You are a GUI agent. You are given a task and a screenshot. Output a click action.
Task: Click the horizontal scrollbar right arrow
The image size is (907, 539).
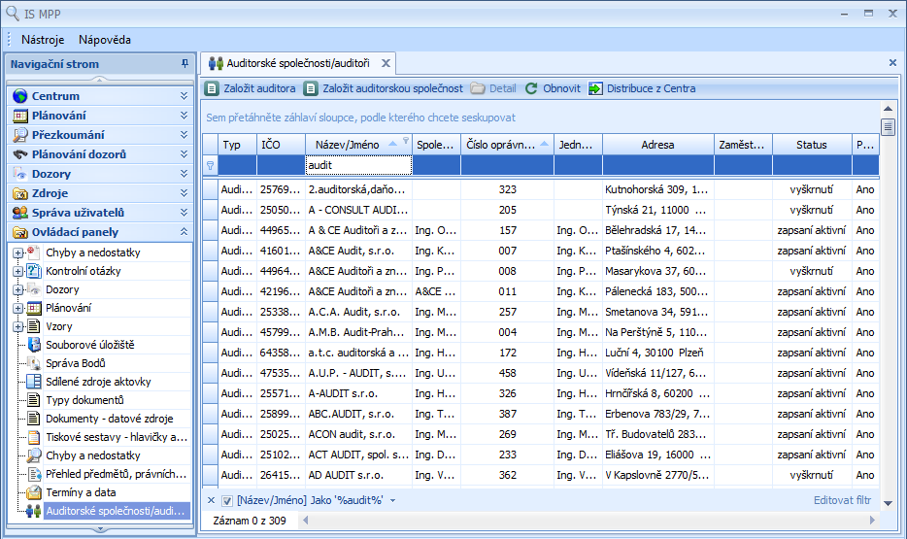coord(873,521)
